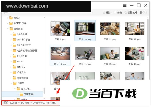Expand the 5金舟投屏 folder arrow

pos(11,56)
